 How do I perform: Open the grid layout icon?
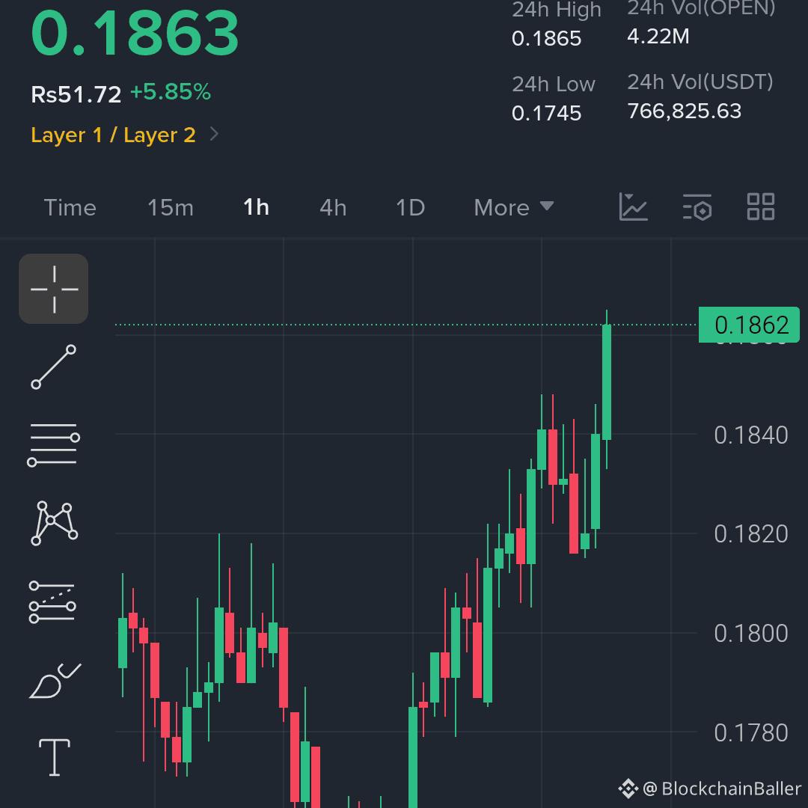pos(761,207)
